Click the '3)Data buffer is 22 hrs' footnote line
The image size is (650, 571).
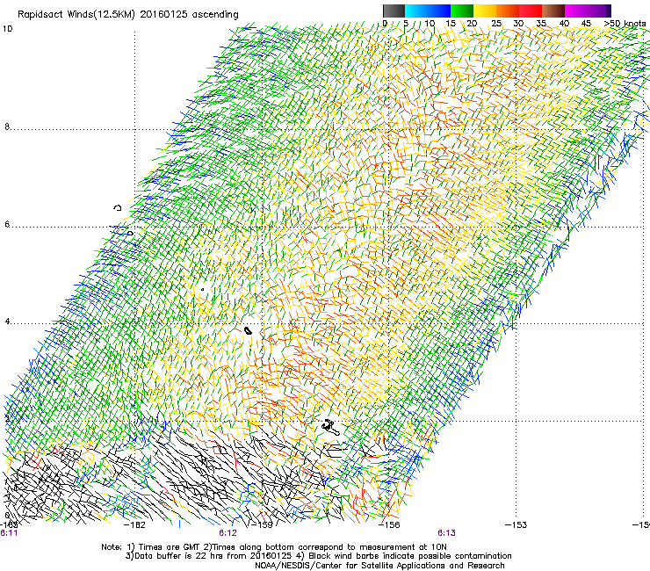[318, 556]
